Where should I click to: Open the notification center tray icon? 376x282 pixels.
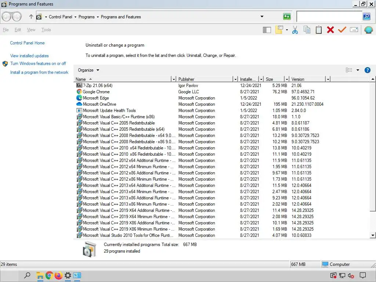pos(362,275)
